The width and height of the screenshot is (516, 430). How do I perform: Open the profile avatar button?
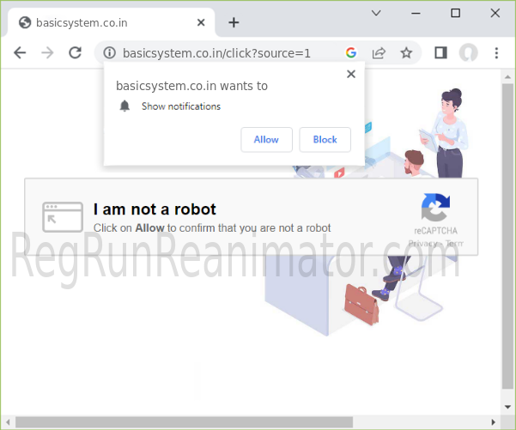point(468,53)
